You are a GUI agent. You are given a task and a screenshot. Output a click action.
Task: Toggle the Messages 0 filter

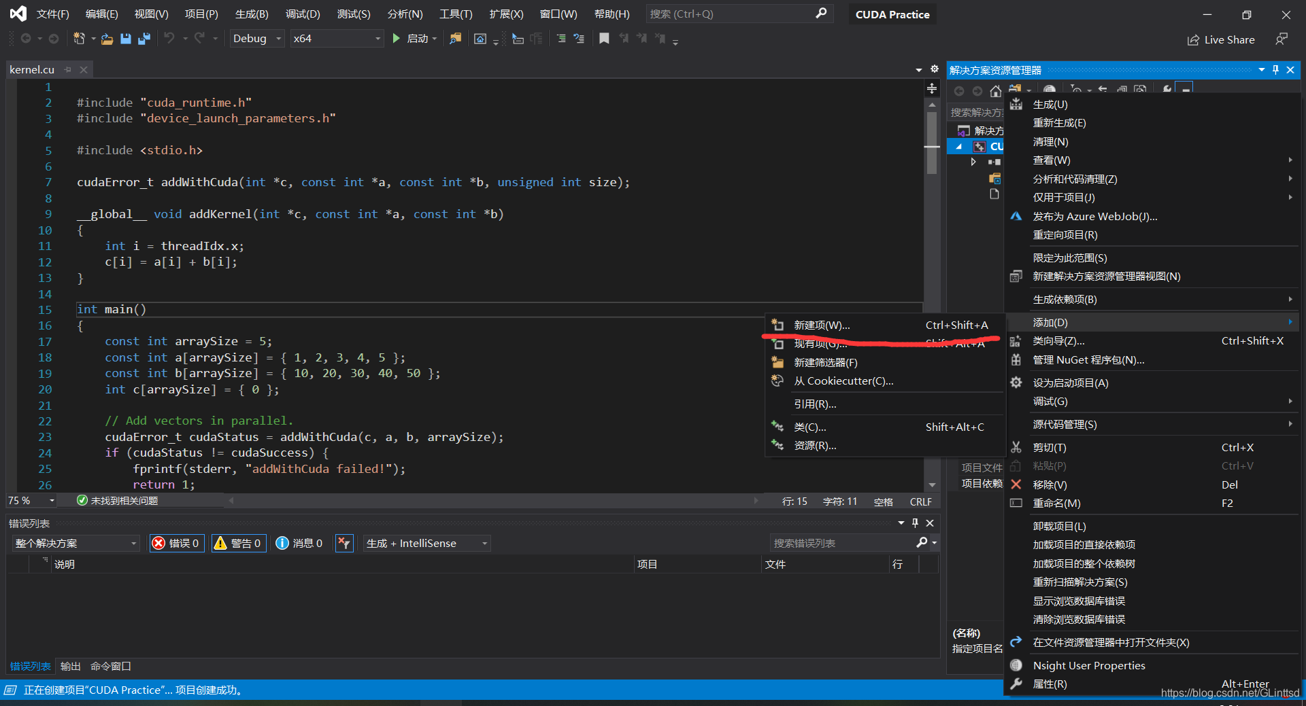coord(299,543)
